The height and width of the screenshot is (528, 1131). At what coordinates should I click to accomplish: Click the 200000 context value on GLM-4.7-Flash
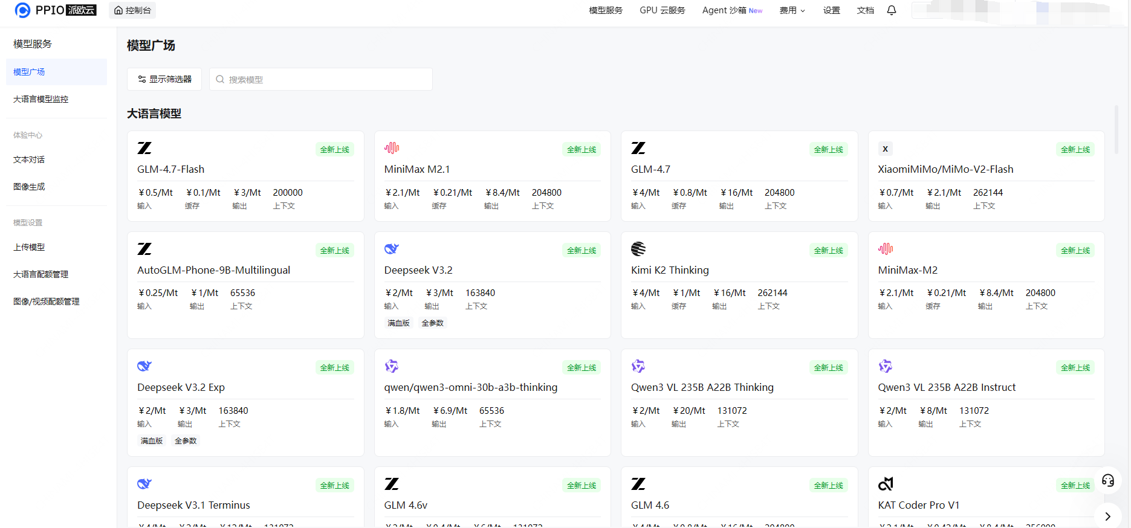pyautogui.click(x=288, y=193)
